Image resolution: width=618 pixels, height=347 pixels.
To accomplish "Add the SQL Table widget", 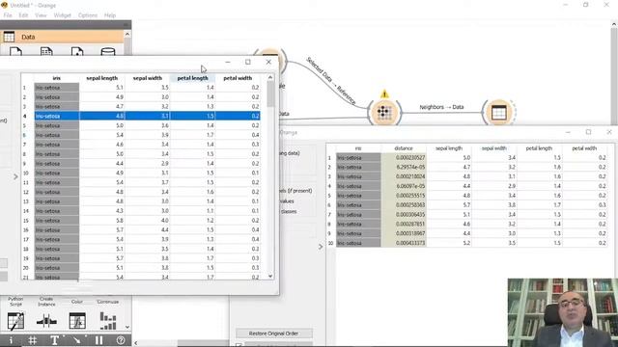I will pyautogui.click(x=107, y=52).
